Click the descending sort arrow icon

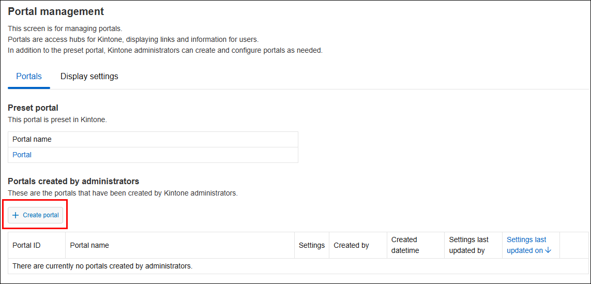[x=548, y=251]
